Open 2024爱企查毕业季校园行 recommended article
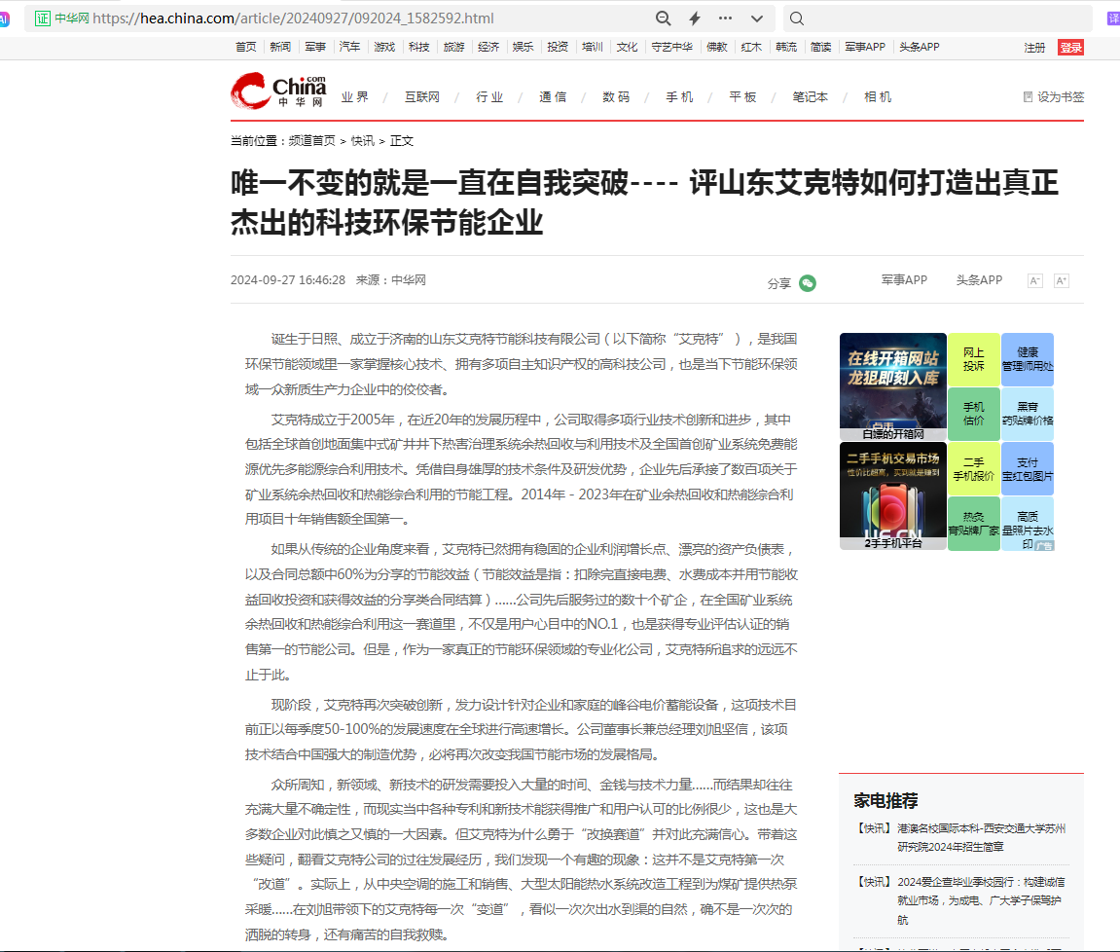 coord(982,900)
